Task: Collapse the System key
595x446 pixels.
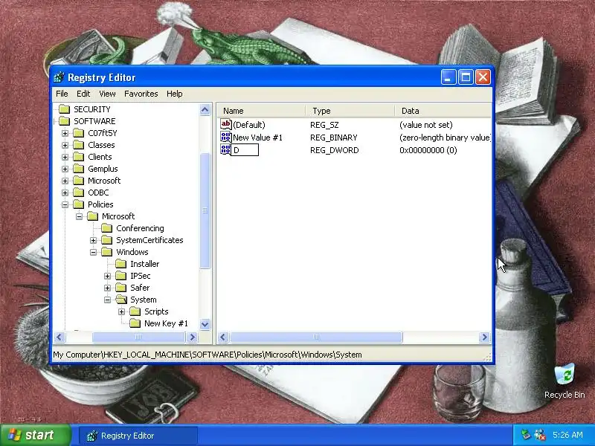Action: tap(107, 300)
